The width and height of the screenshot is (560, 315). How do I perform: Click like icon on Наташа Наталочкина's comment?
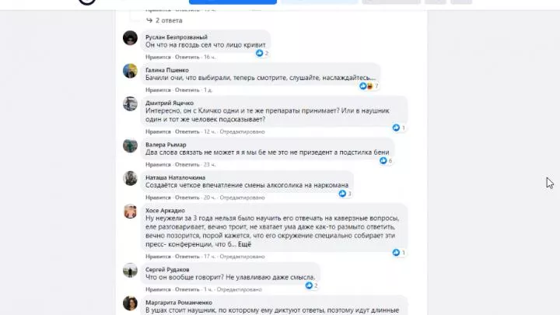(x=342, y=194)
